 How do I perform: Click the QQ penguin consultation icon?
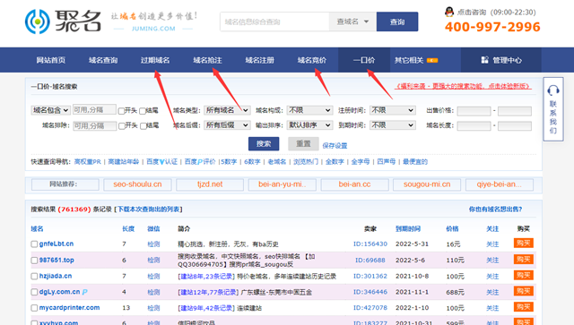(x=449, y=12)
